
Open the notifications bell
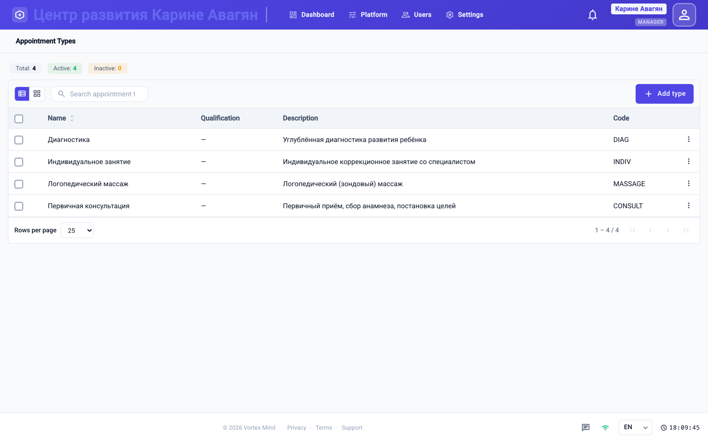(593, 15)
